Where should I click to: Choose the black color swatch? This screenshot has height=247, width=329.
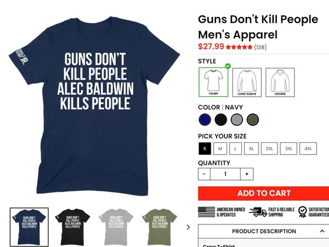point(220,120)
